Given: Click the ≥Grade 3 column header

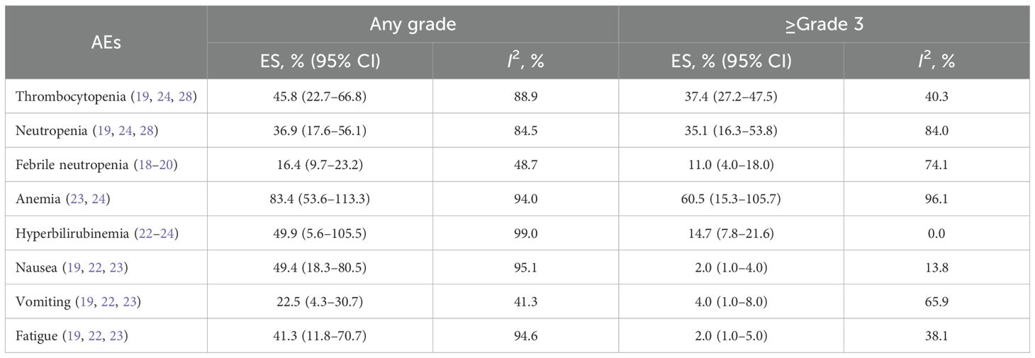Looking at the screenshot, I should 824,24.
